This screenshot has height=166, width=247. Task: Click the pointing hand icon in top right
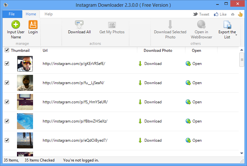[x=240, y=14]
